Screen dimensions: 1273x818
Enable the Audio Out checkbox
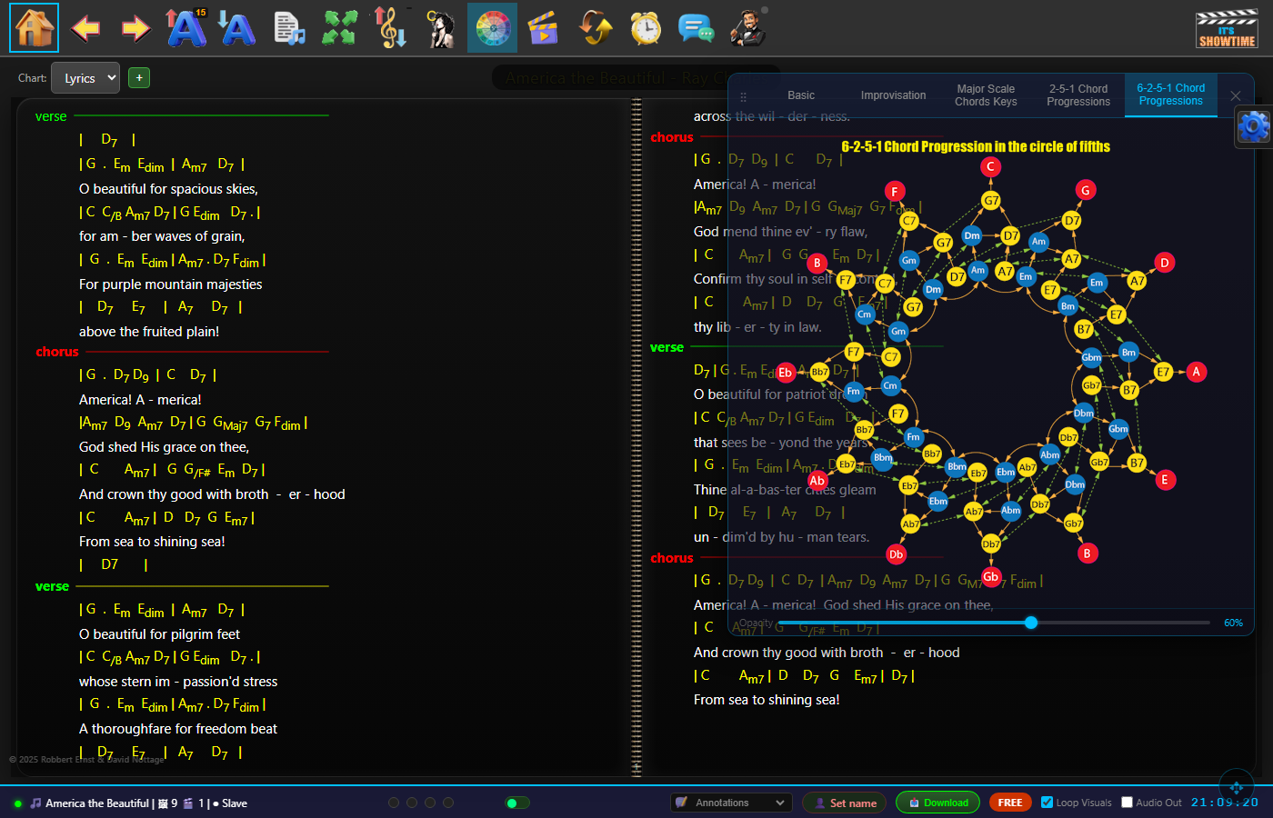[1127, 803]
